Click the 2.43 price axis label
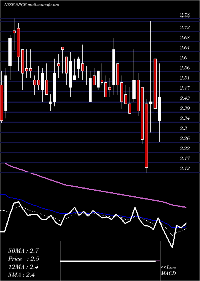This screenshot has height=281, width=200. pyautogui.click(x=185, y=98)
